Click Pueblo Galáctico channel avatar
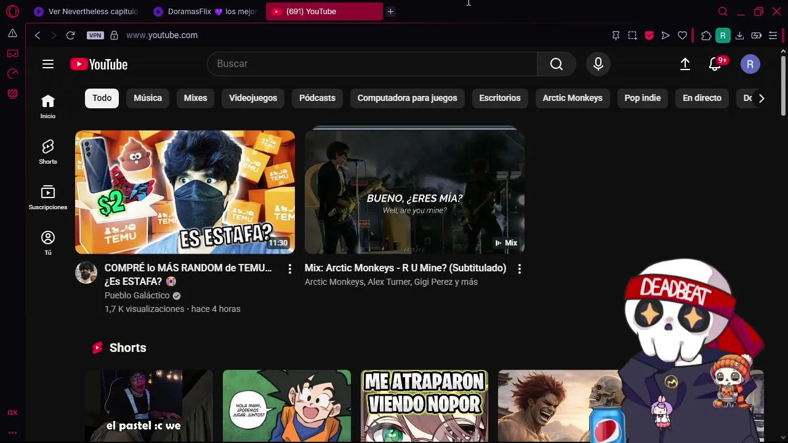 click(86, 273)
